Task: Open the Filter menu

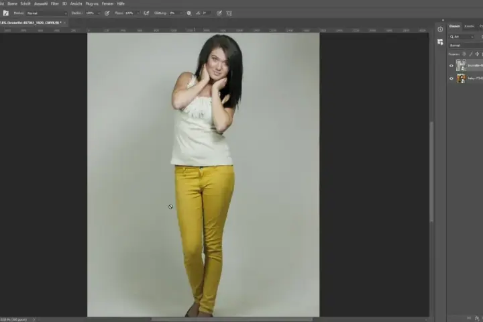Action: pyautogui.click(x=55, y=4)
